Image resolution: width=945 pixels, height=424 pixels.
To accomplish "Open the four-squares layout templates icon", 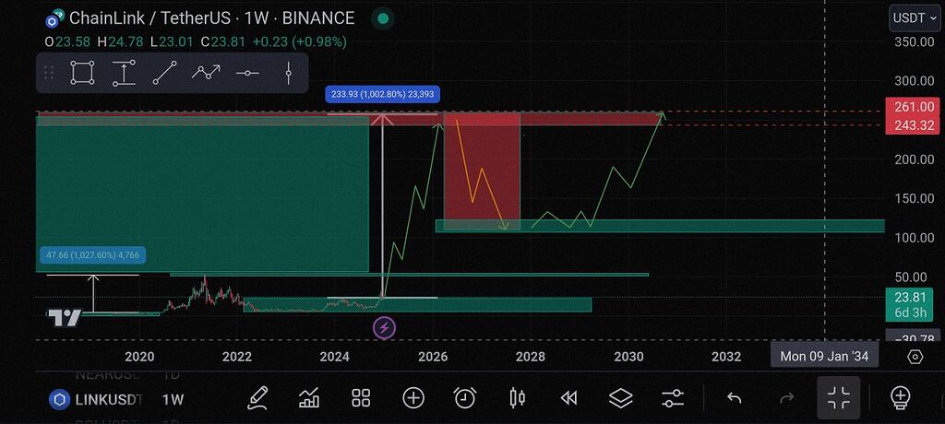I will click(361, 397).
